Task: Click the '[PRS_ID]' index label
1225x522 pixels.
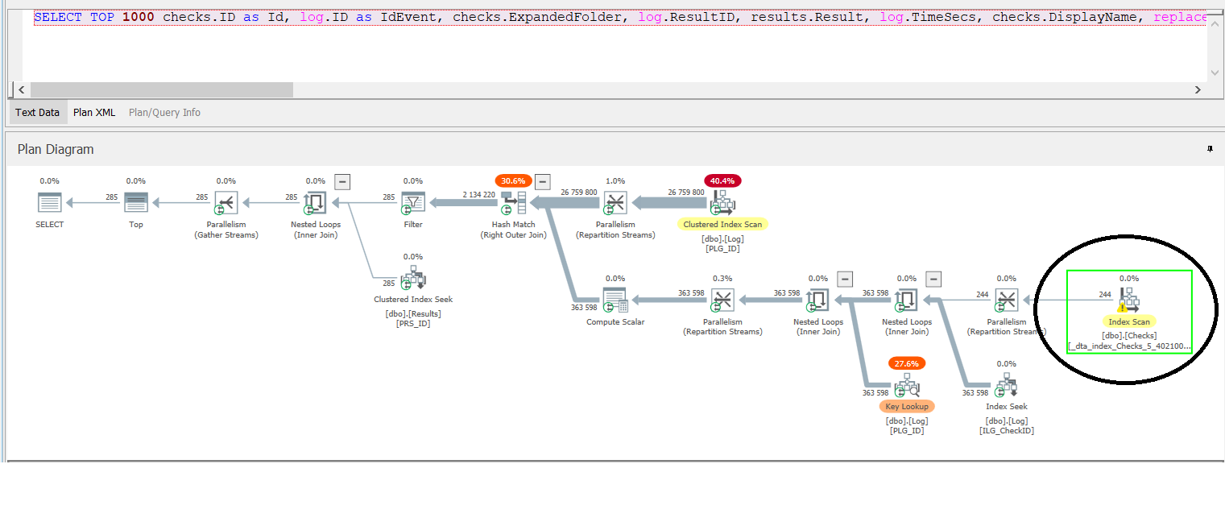Action: 413,324
